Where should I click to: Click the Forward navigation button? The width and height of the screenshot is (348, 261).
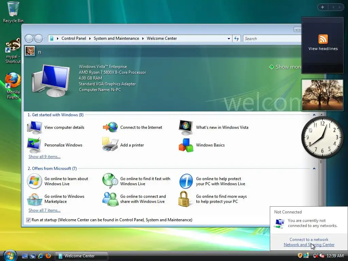click(x=38, y=39)
